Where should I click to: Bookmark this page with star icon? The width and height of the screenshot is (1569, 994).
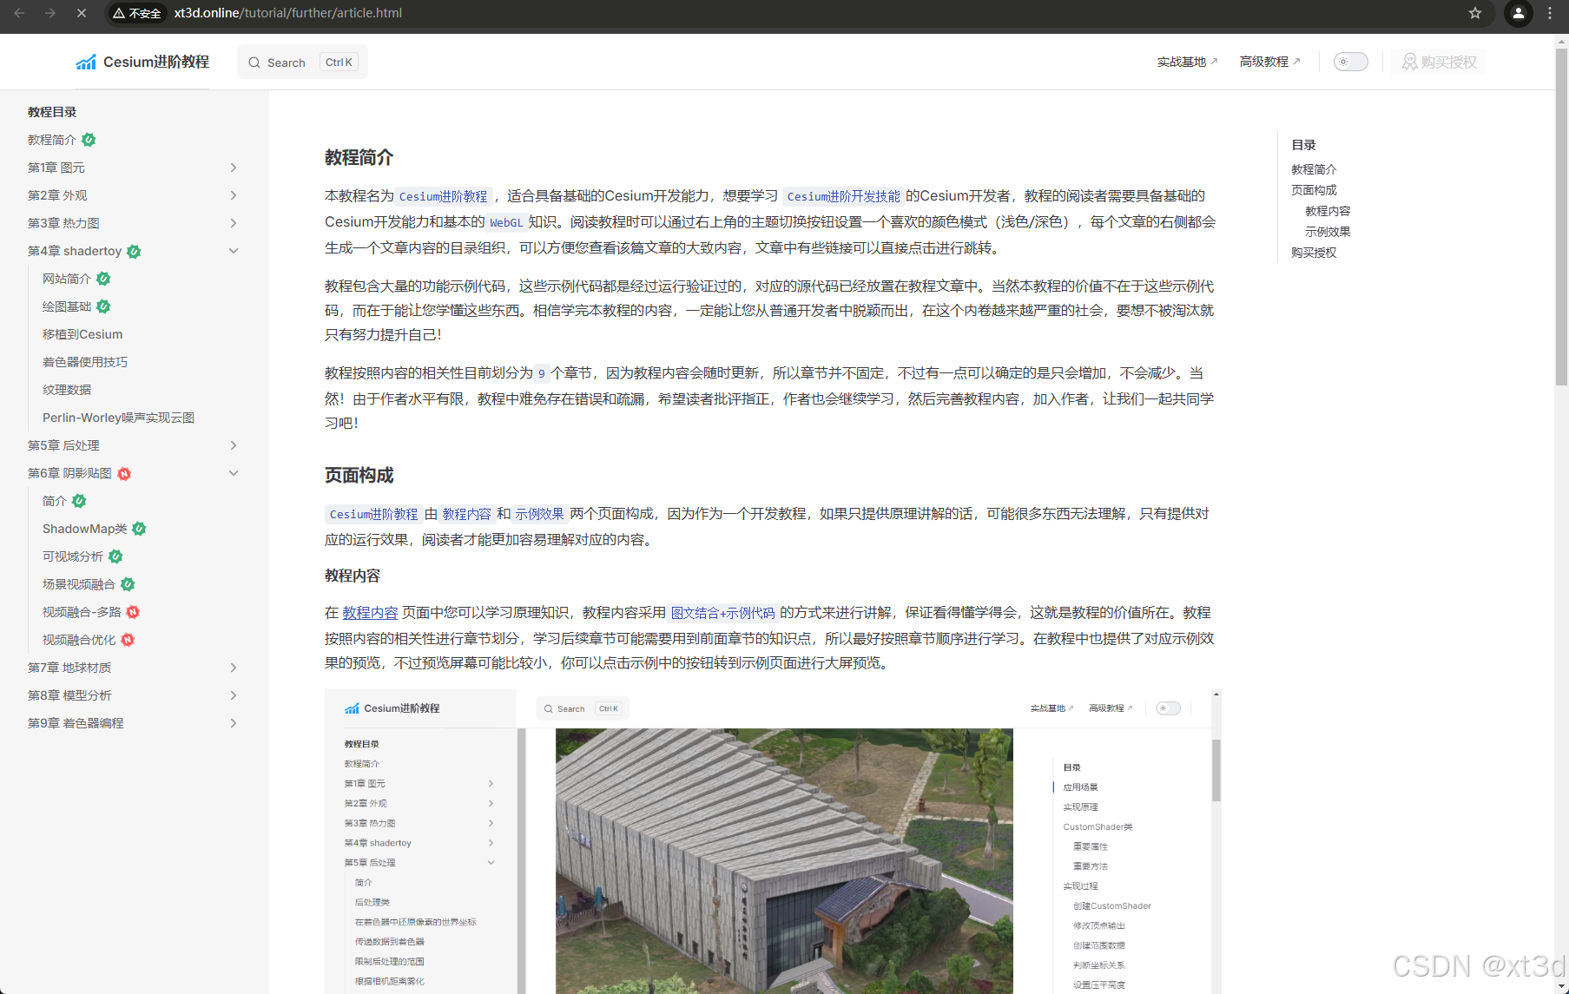point(1475,13)
